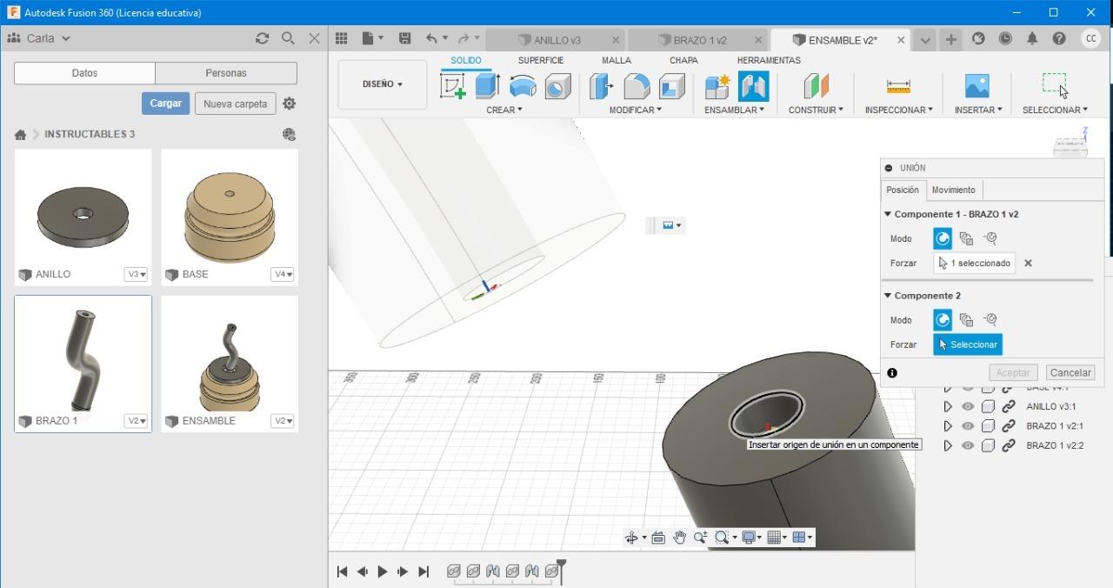The width and height of the screenshot is (1113, 588).
Task: Open INSERTAR dropdown menu
Action: tap(978, 110)
